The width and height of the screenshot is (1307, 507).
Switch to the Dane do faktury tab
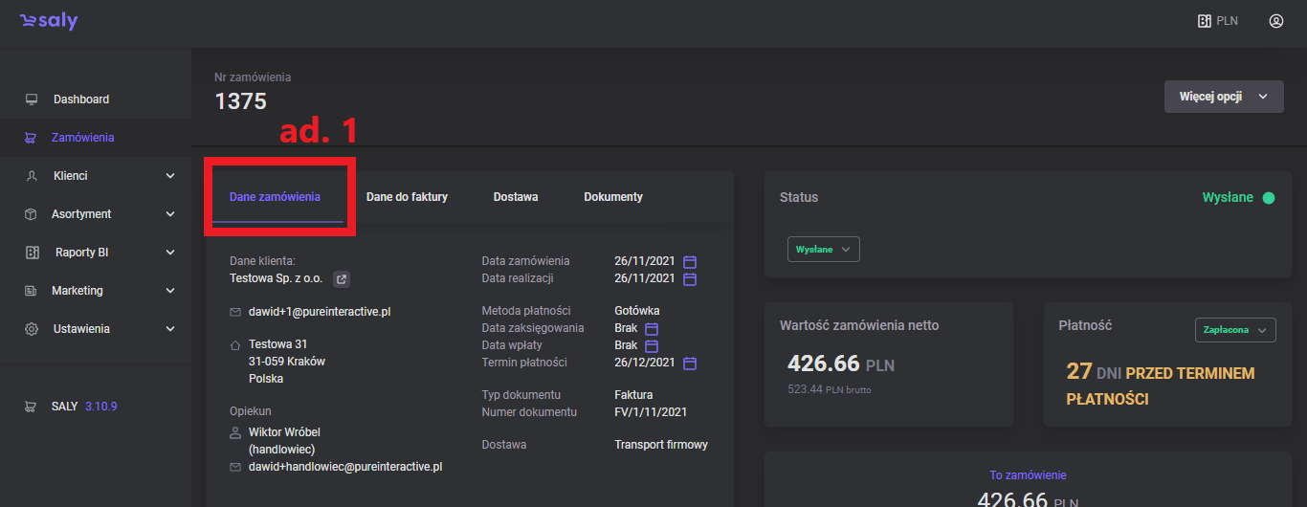pos(407,197)
